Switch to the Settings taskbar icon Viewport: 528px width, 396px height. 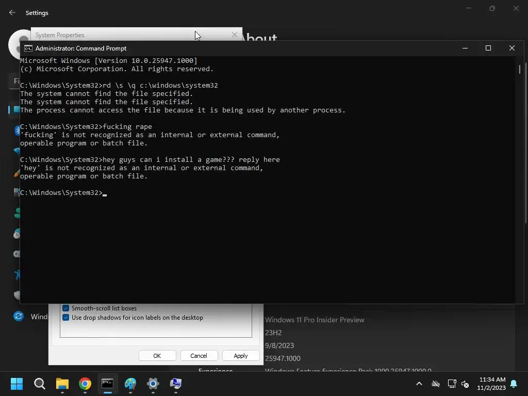click(x=153, y=384)
